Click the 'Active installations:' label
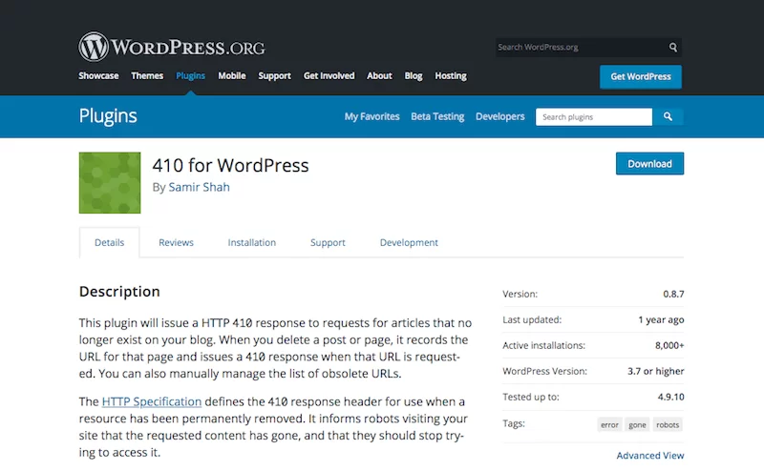The width and height of the screenshot is (764, 471). pos(543,345)
